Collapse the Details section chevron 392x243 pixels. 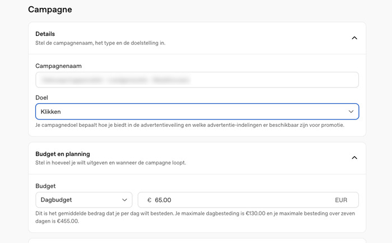[x=354, y=38]
